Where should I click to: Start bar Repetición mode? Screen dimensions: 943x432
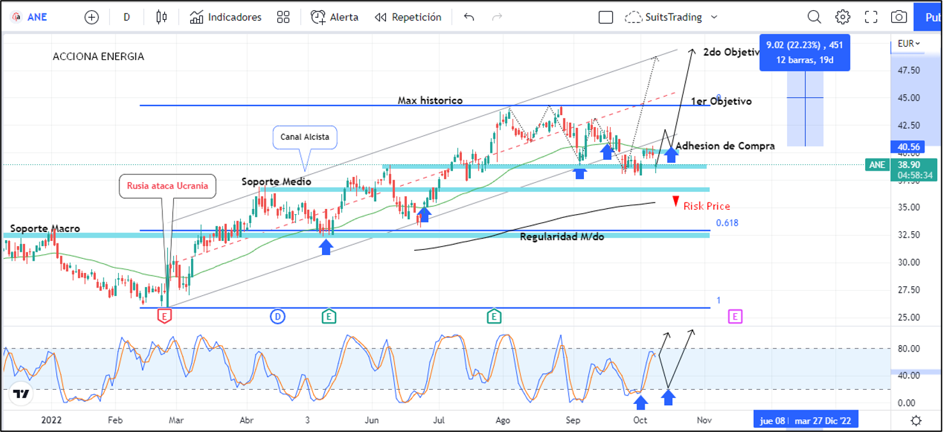click(x=408, y=17)
